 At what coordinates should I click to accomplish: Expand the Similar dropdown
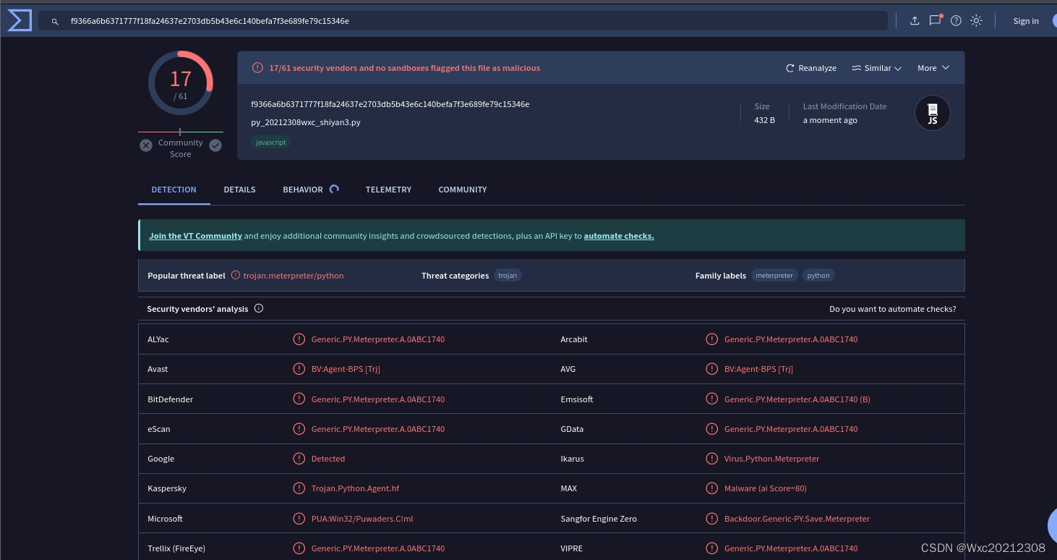tap(876, 68)
